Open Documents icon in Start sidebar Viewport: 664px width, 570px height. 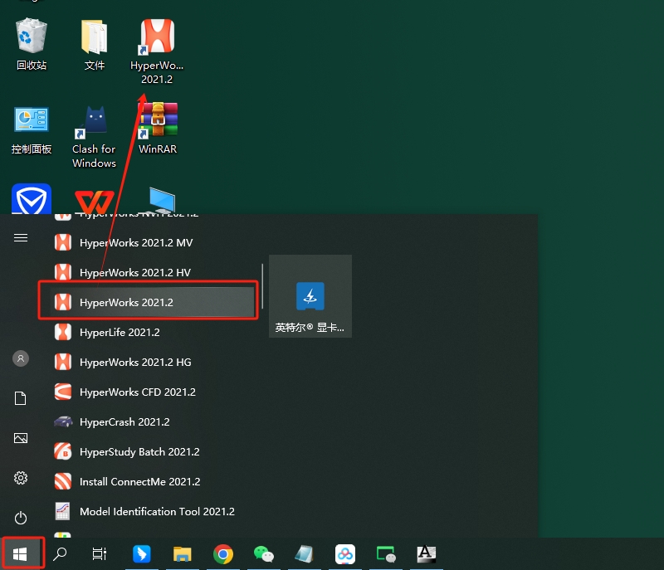[x=20, y=398]
